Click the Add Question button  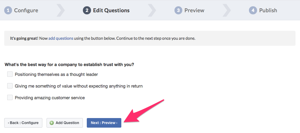(x=65, y=123)
